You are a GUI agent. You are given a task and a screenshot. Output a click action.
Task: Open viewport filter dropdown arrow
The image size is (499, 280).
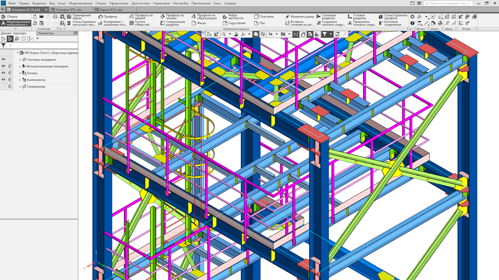[331, 34]
